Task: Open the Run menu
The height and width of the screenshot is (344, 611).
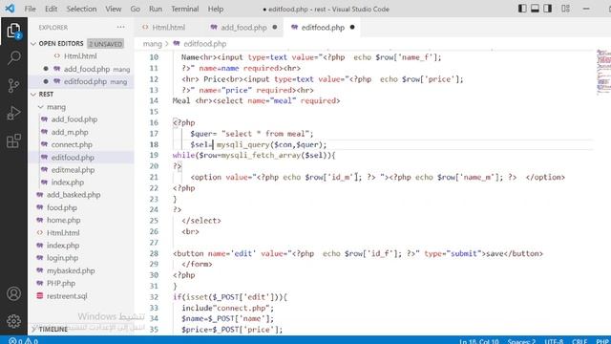Action: click(x=156, y=9)
